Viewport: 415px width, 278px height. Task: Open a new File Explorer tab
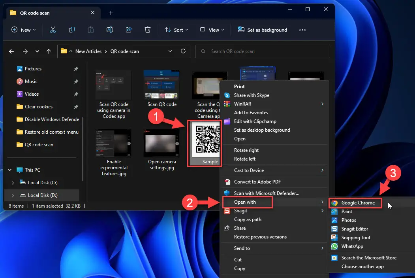tap(111, 13)
